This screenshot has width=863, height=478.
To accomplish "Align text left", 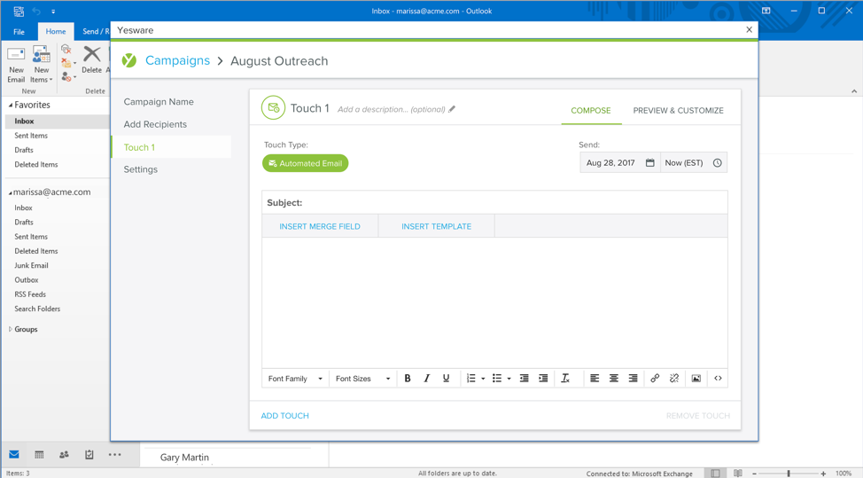I will (x=595, y=379).
